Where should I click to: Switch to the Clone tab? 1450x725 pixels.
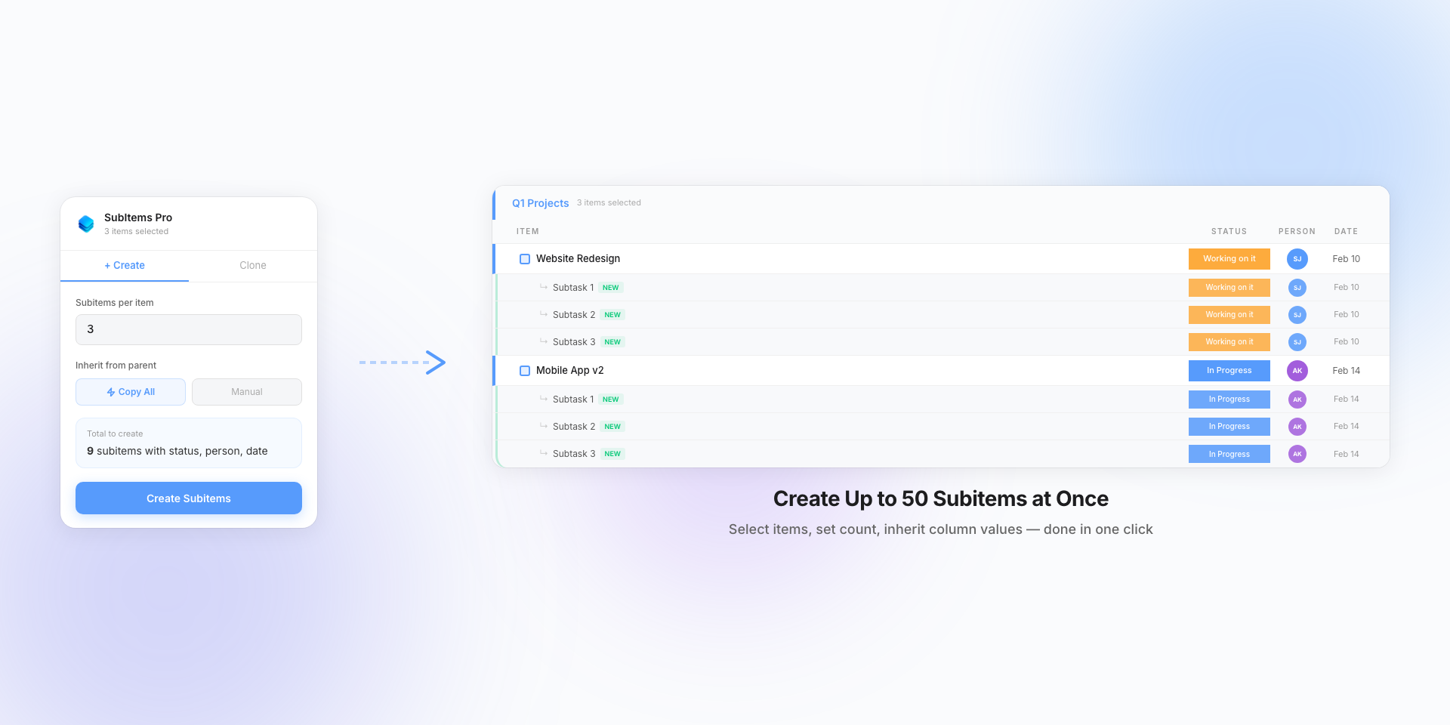(x=252, y=265)
